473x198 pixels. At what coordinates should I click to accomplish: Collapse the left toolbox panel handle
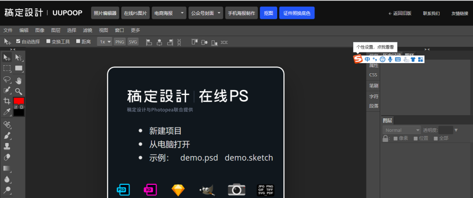[13, 49]
